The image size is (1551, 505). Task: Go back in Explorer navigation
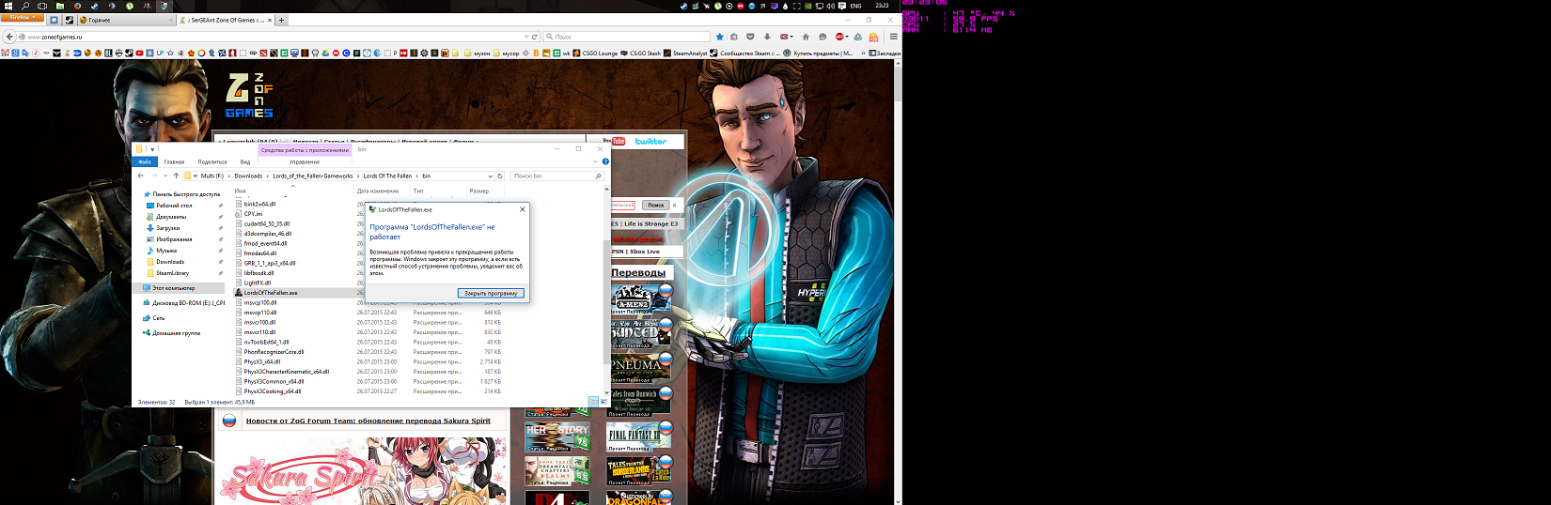(x=141, y=176)
